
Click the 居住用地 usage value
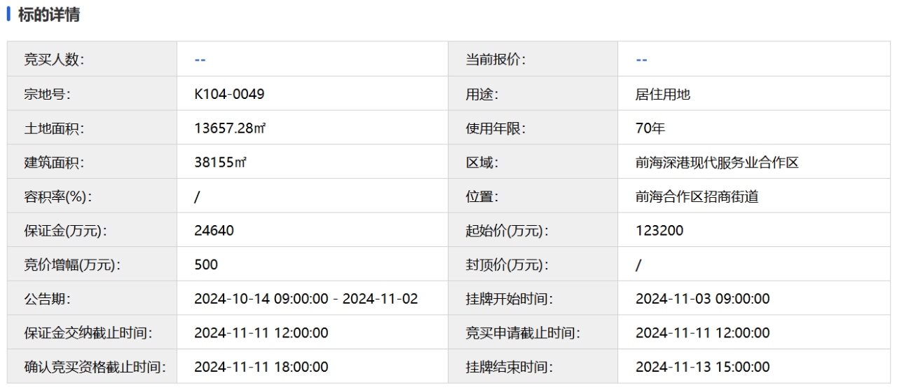[663, 94]
